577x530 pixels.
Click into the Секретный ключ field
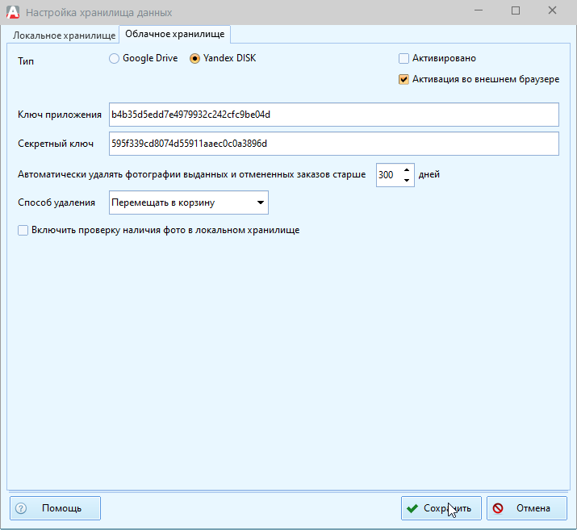tap(333, 144)
